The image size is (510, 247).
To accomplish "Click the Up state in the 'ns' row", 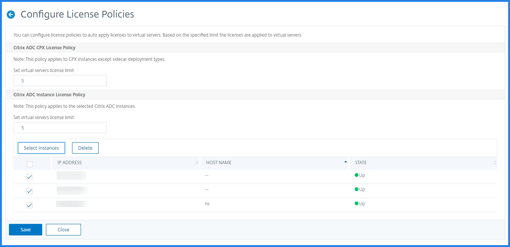I will point(360,204).
